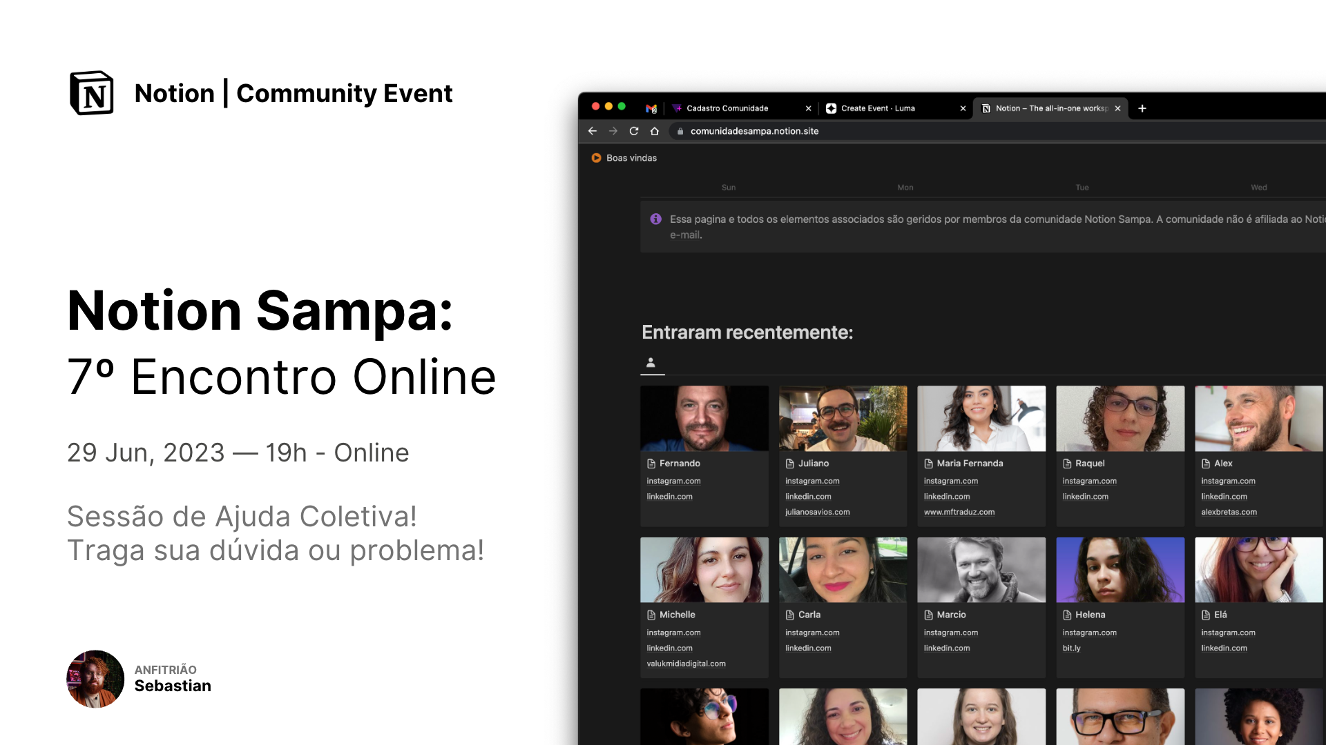Click the comunidadesampa.notion.site address bar
The width and height of the screenshot is (1326, 745).
998,131
